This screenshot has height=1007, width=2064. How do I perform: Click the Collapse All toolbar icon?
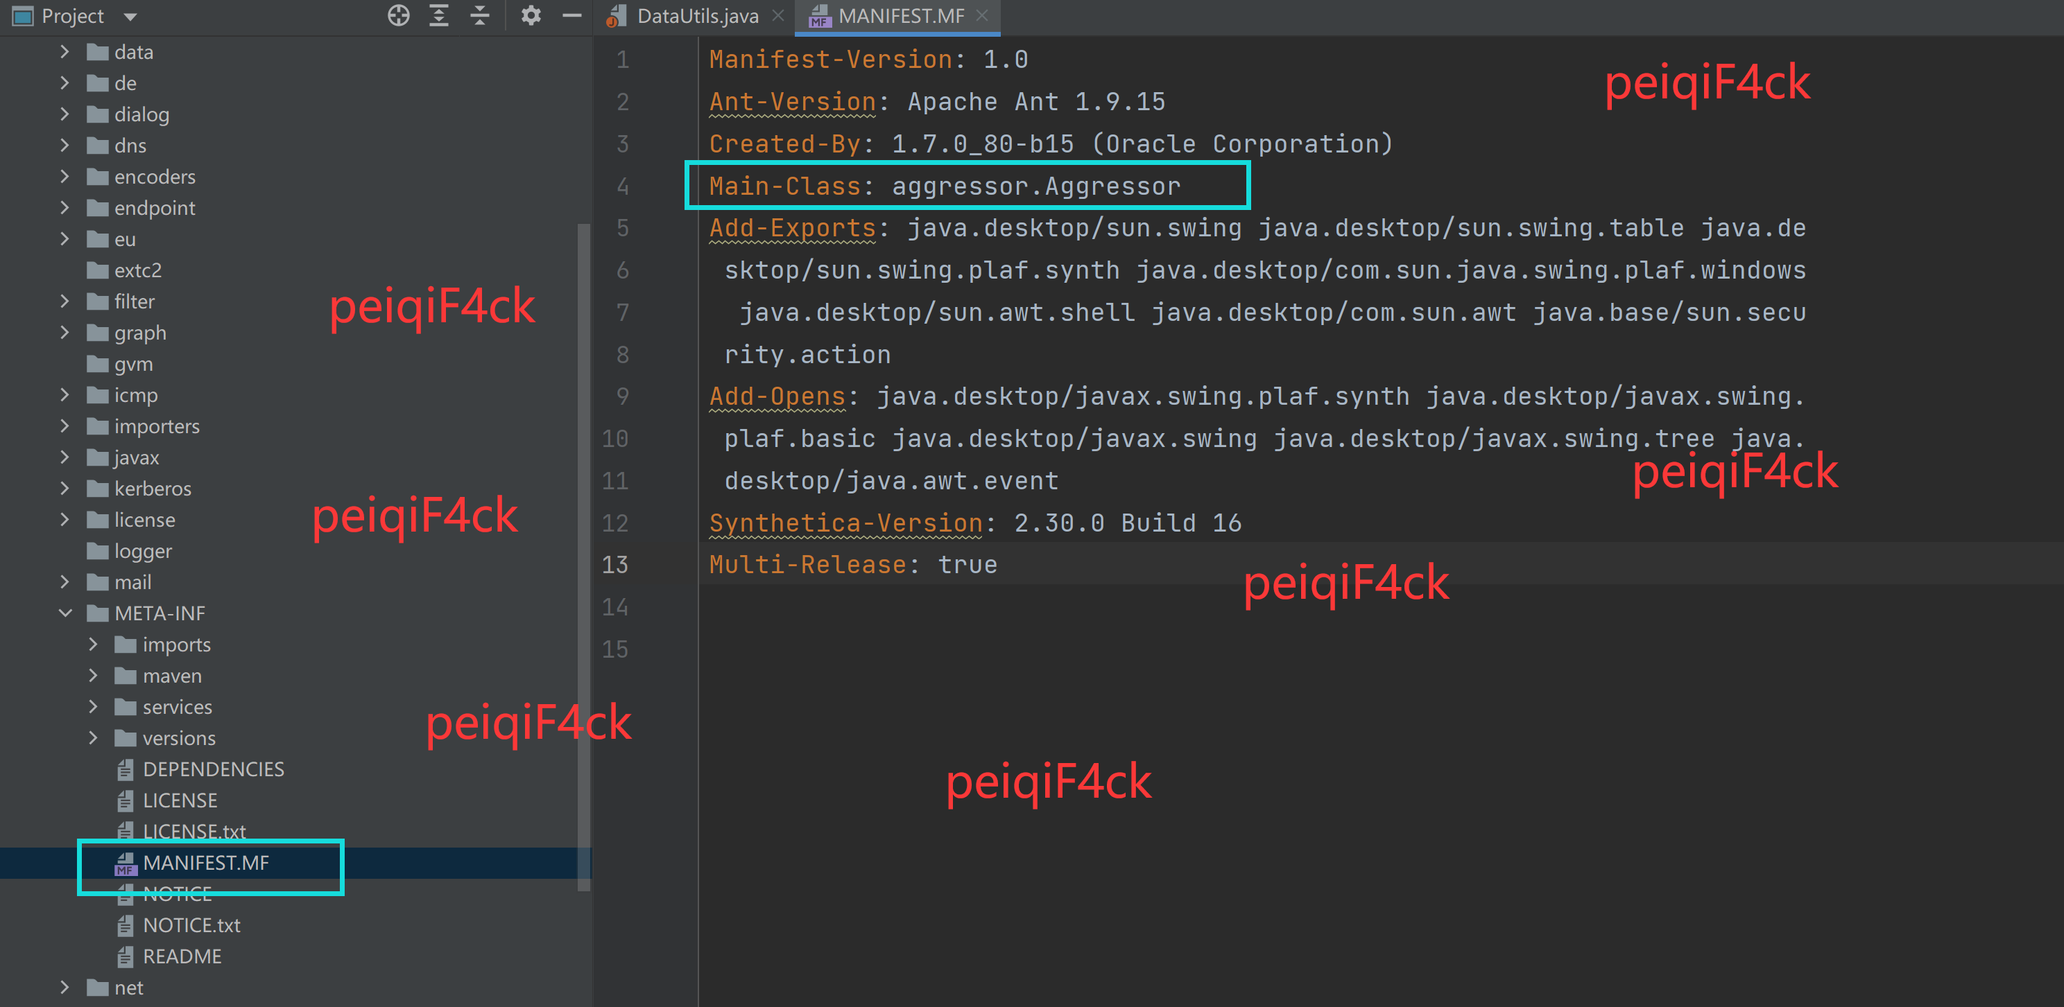(479, 15)
